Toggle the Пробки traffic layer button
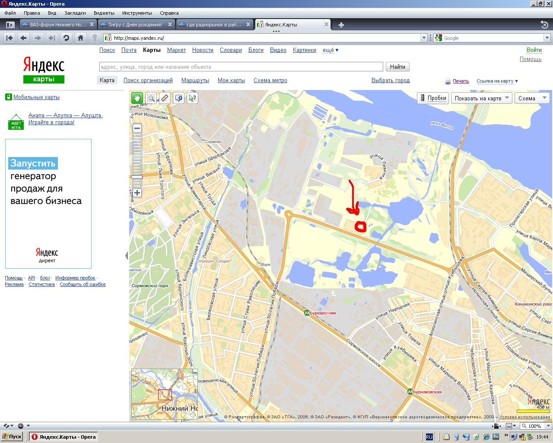 (432, 98)
